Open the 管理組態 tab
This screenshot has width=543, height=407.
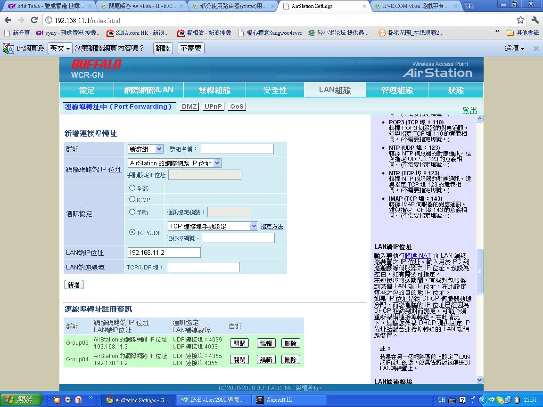tap(397, 90)
